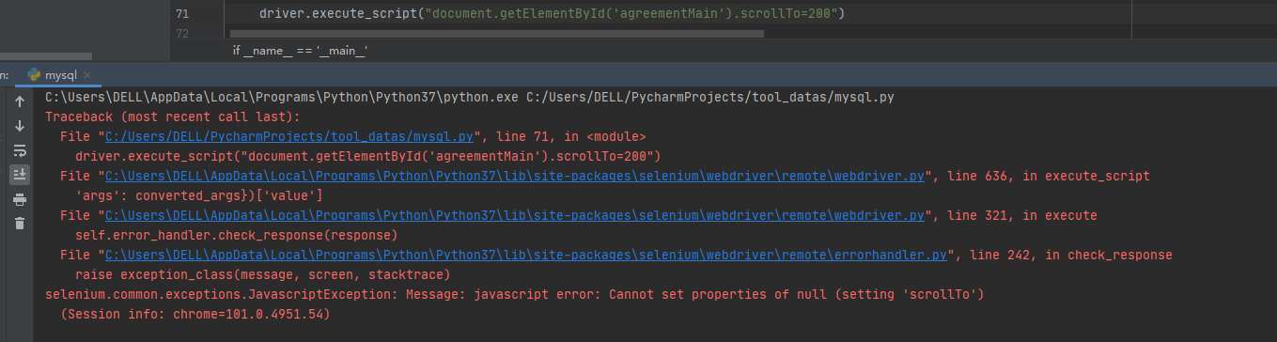Viewport: 1277px width, 342px height.
Task: Click the JavascriptException error message line
Action: click(514, 294)
